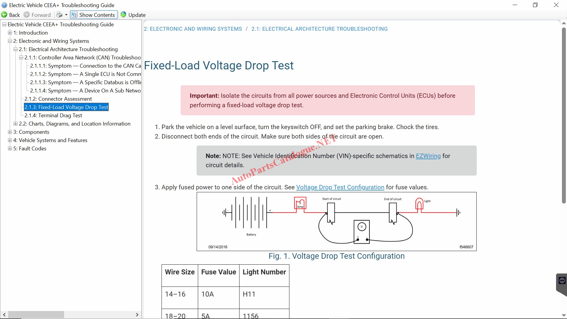Select 2.1.2: Connector Assessment topic
Screen dimensions: 567x319
click(58, 99)
